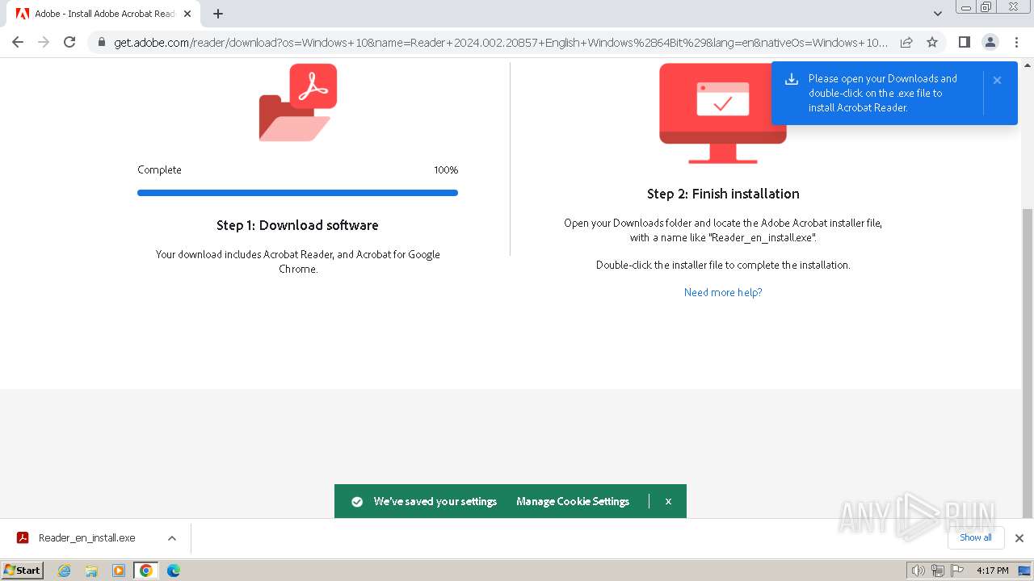Image resolution: width=1034 pixels, height=581 pixels.
Task: Open a new browser tab
Action: pos(218,14)
